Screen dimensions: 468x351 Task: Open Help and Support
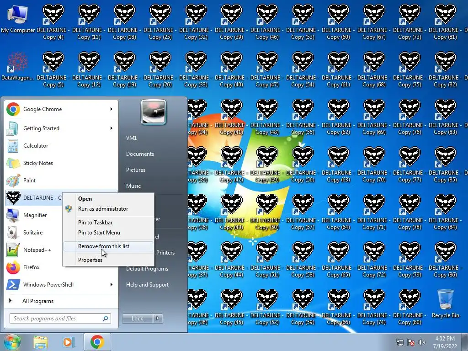click(x=148, y=285)
